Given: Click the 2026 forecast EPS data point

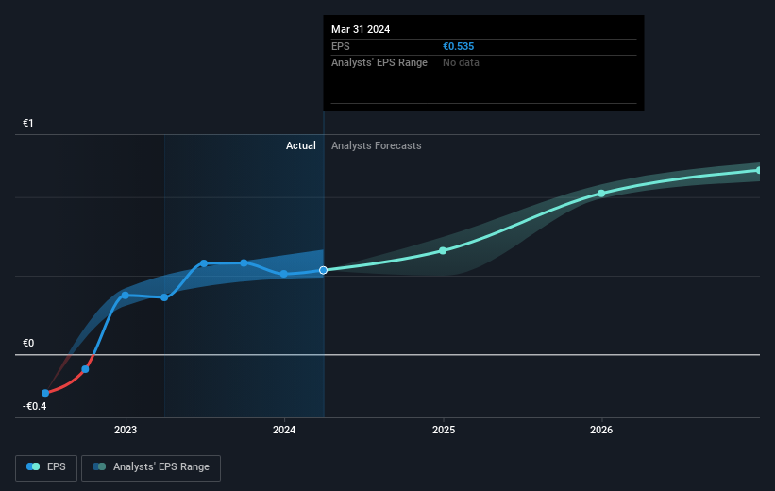Looking at the screenshot, I should pos(601,194).
